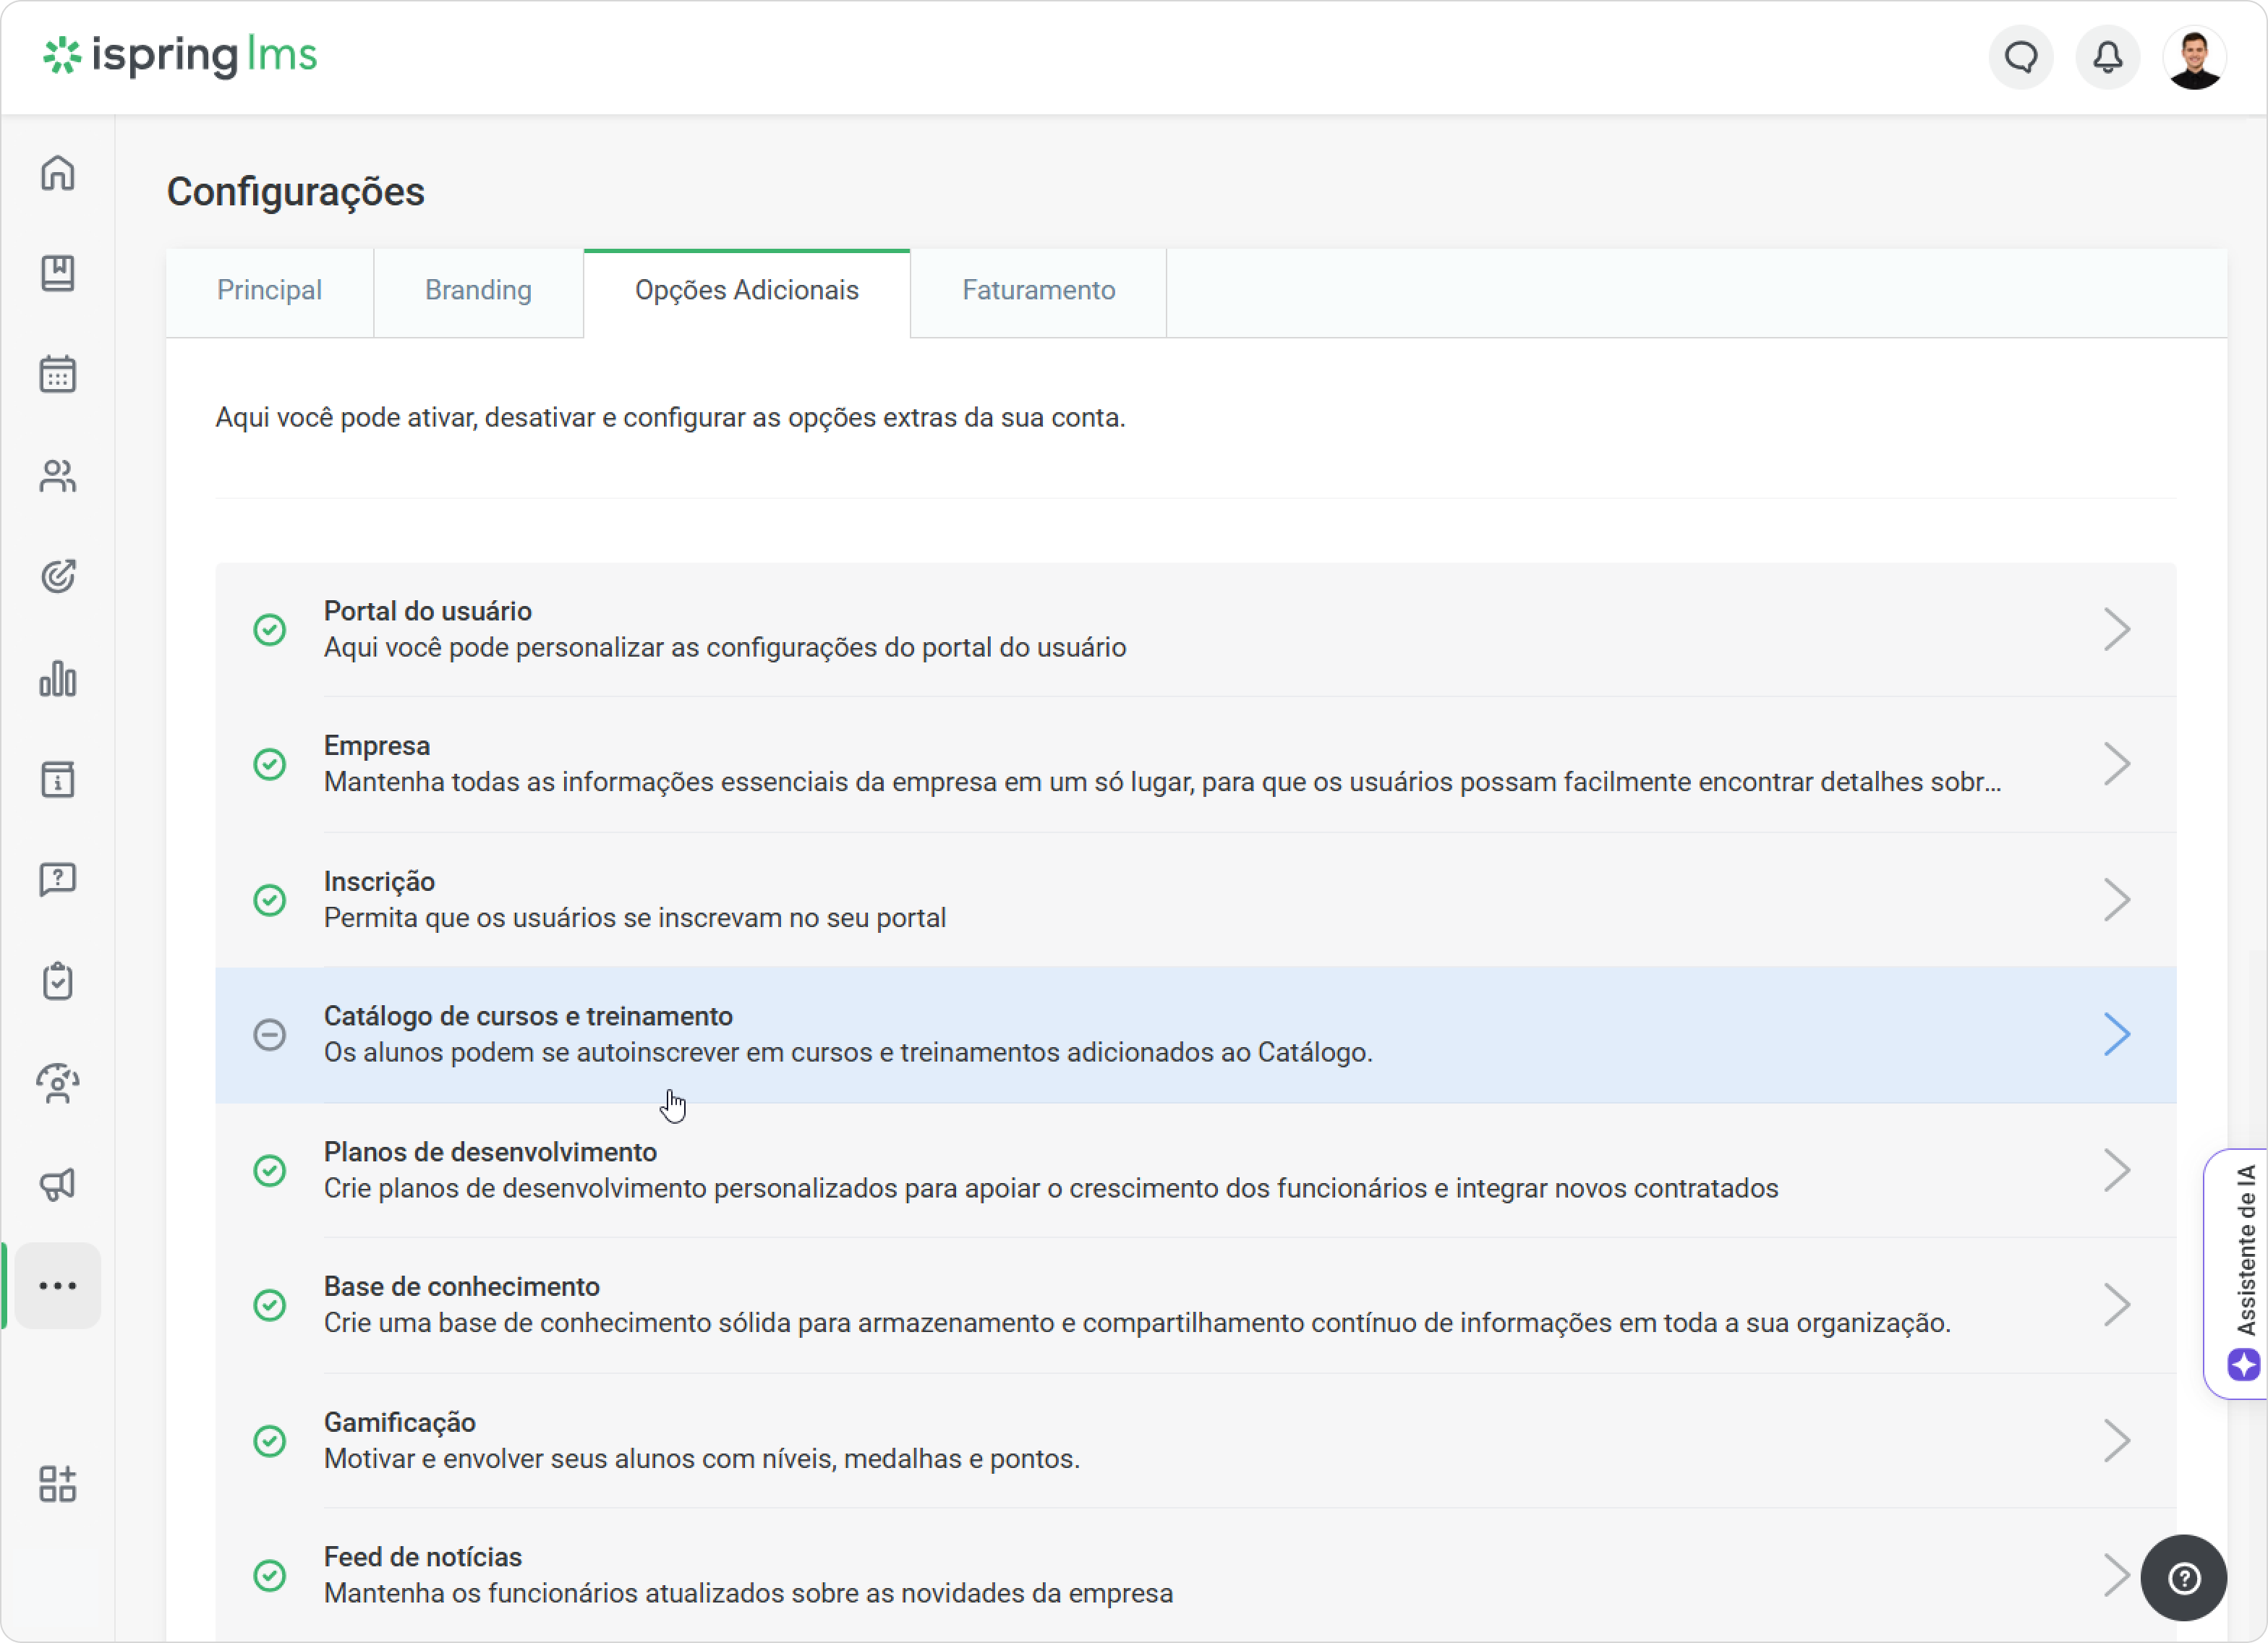The width and height of the screenshot is (2268, 1643).
Task: Click the notifications bell icon
Action: [2108, 57]
